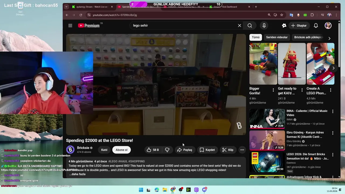Click the Chrome address bar URL
The height and width of the screenshot is (194, 345).
coord(115,15)
